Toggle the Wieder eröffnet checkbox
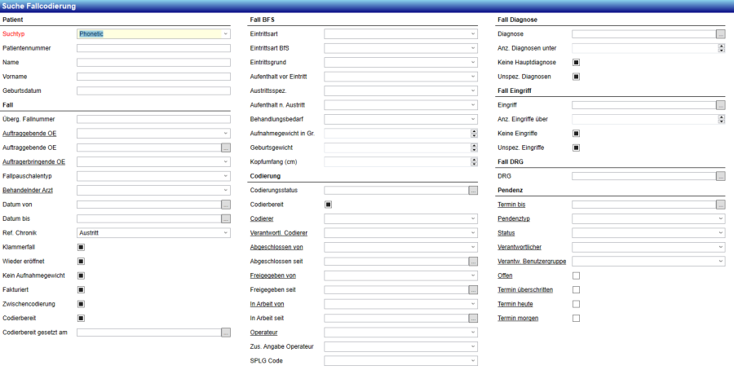734x370 pixels. coord(81,262)
